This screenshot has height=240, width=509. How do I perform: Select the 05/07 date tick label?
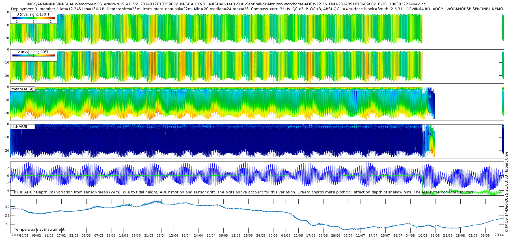click(x=348, y=235)
